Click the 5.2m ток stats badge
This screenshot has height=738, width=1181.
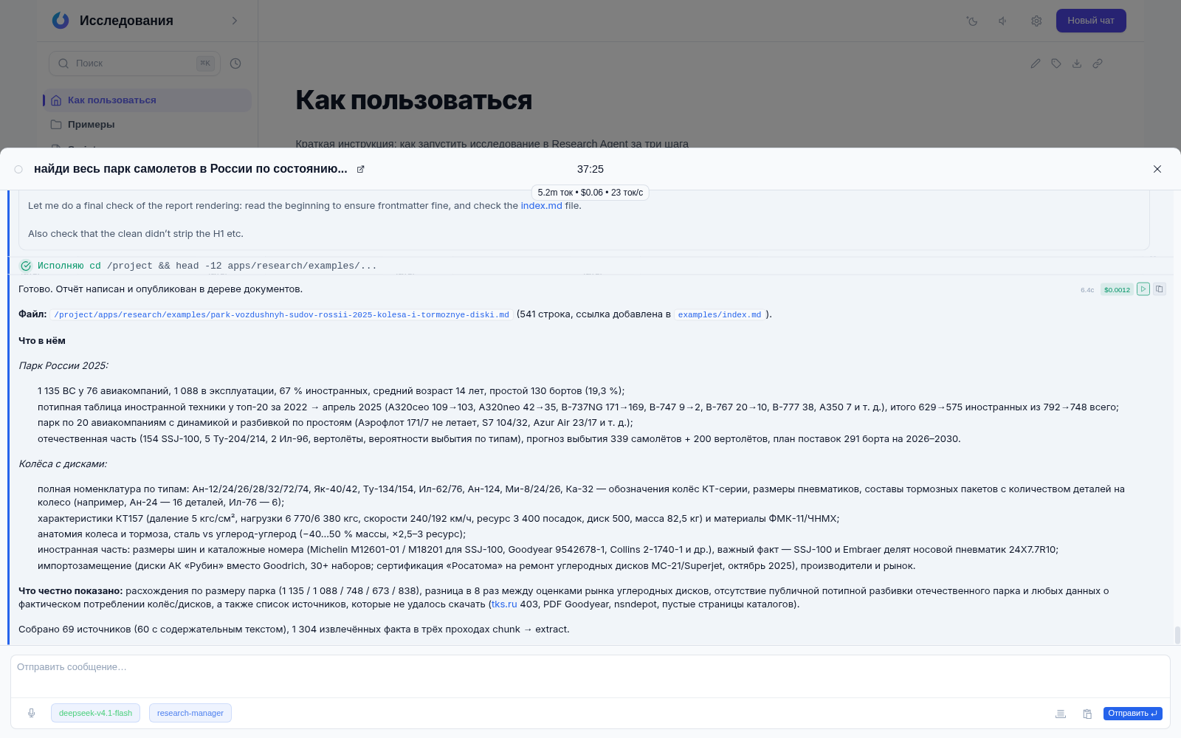tap(590, 193)
